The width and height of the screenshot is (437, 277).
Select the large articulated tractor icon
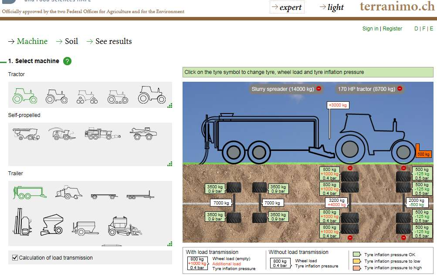(152, 94)
